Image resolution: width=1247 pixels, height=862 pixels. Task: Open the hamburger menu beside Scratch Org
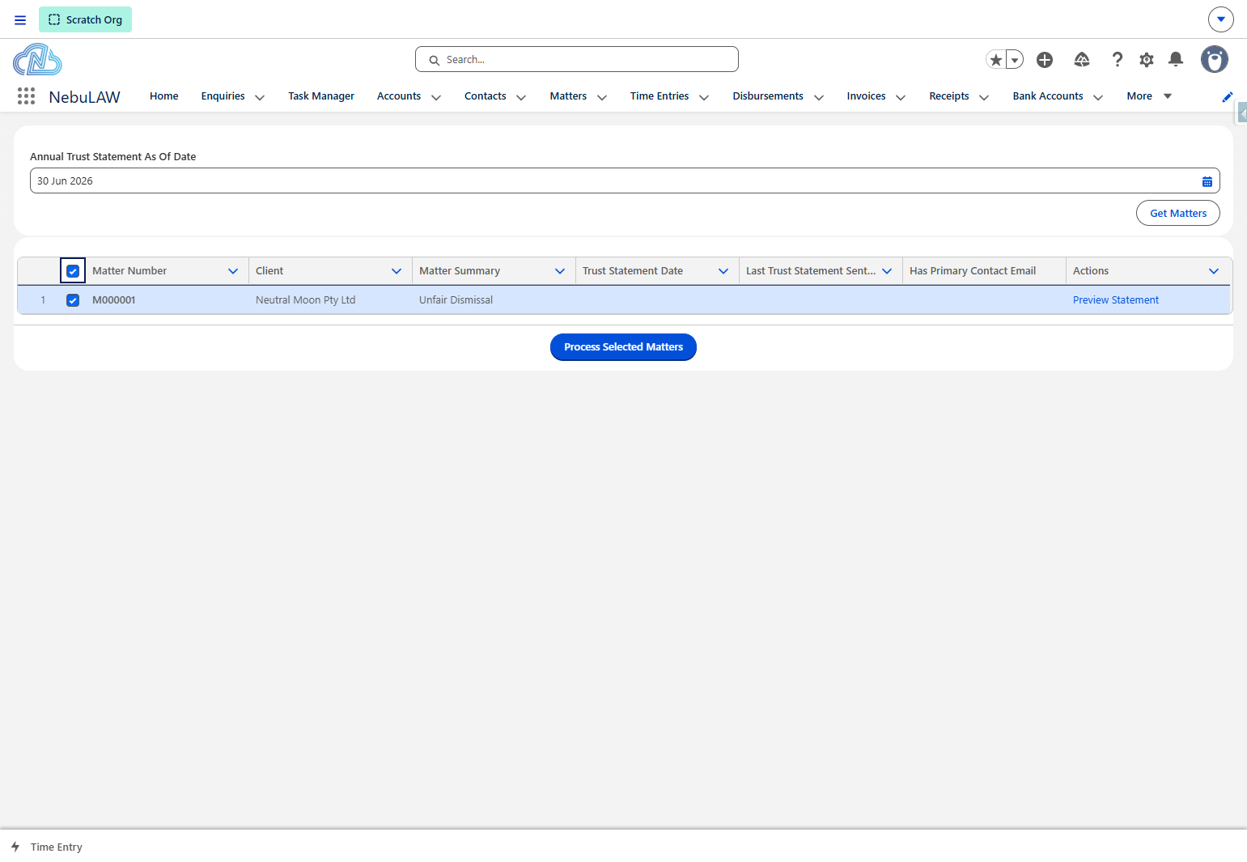[x=20, y=19]
